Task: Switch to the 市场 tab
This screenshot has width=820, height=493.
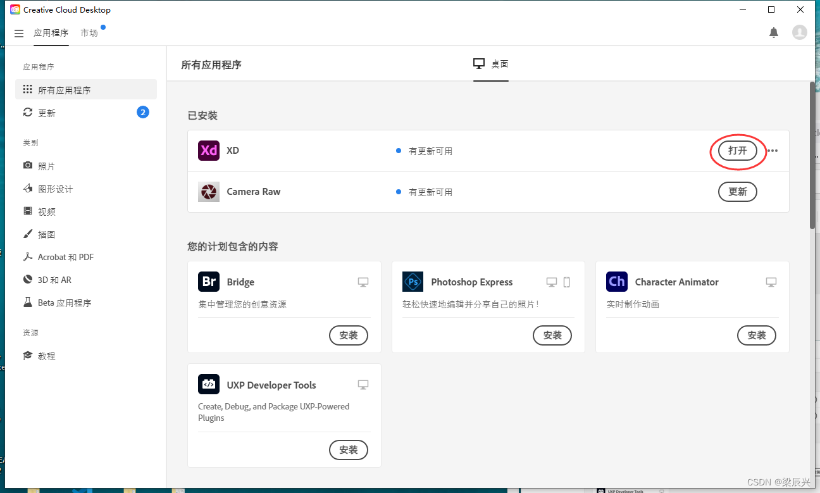Action: 89,33
